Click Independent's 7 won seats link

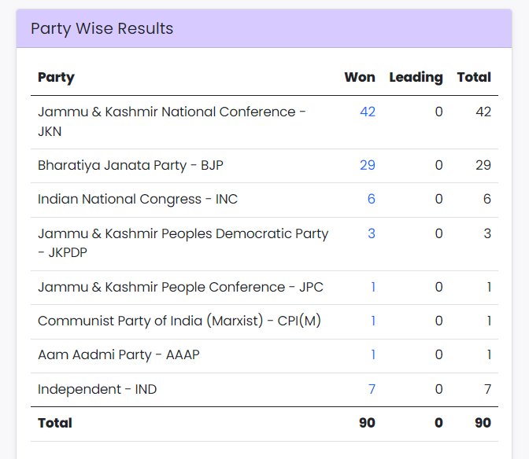[372, 389]
